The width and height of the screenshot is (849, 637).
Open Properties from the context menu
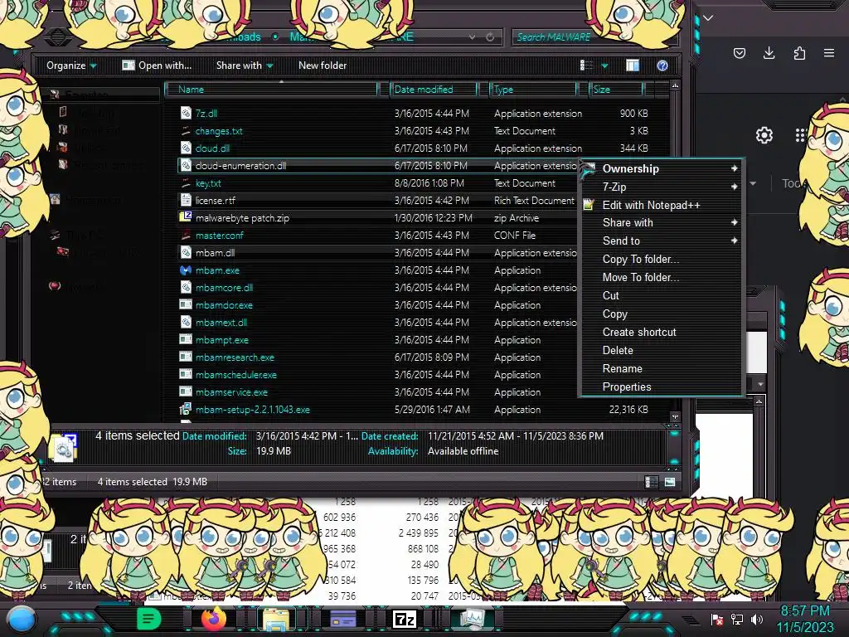coord(661,387)
